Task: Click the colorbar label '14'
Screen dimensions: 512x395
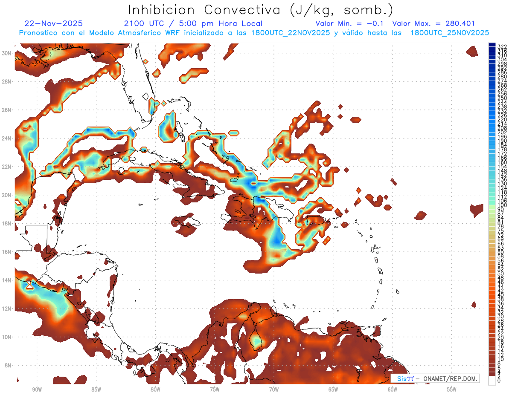Action: pos(501,350)
